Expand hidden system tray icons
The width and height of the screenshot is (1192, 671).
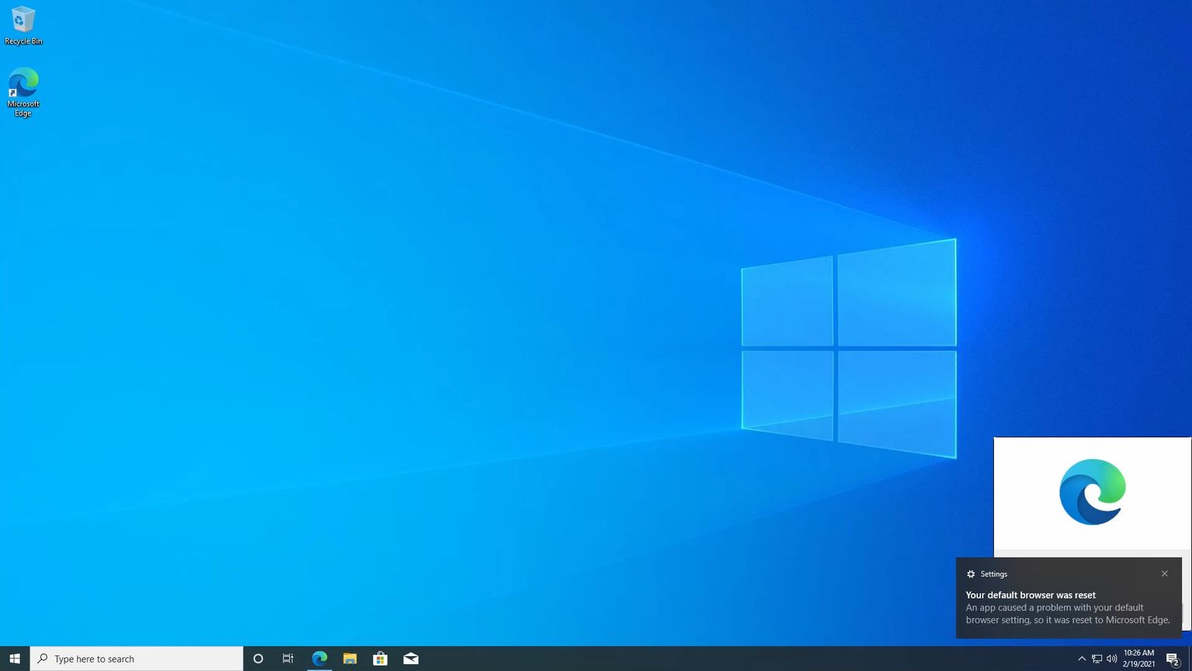1081,658
